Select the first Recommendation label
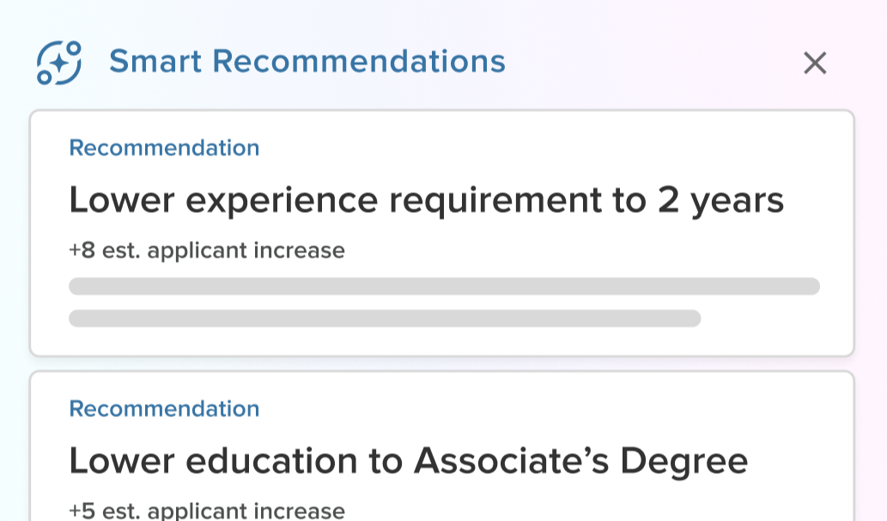Image resolution: width=887 pixels, height=521 pixels. 163,148
